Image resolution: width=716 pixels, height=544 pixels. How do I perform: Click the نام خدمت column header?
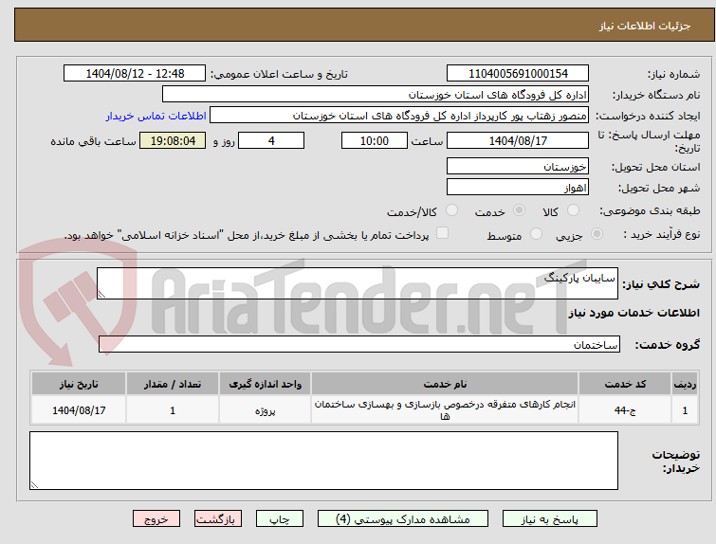(445, 384)
